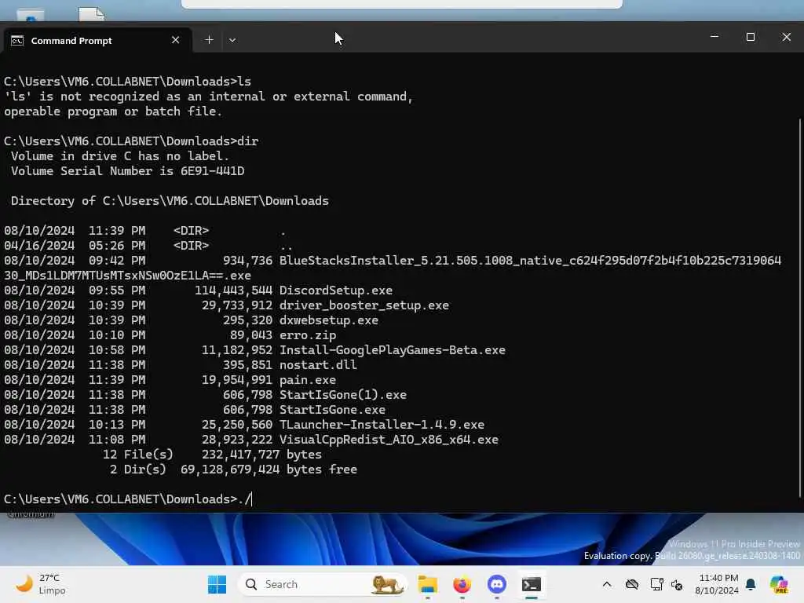Click StartIsGone.exe in the listing
The image size is (804, 603).
tap(332, 410)
